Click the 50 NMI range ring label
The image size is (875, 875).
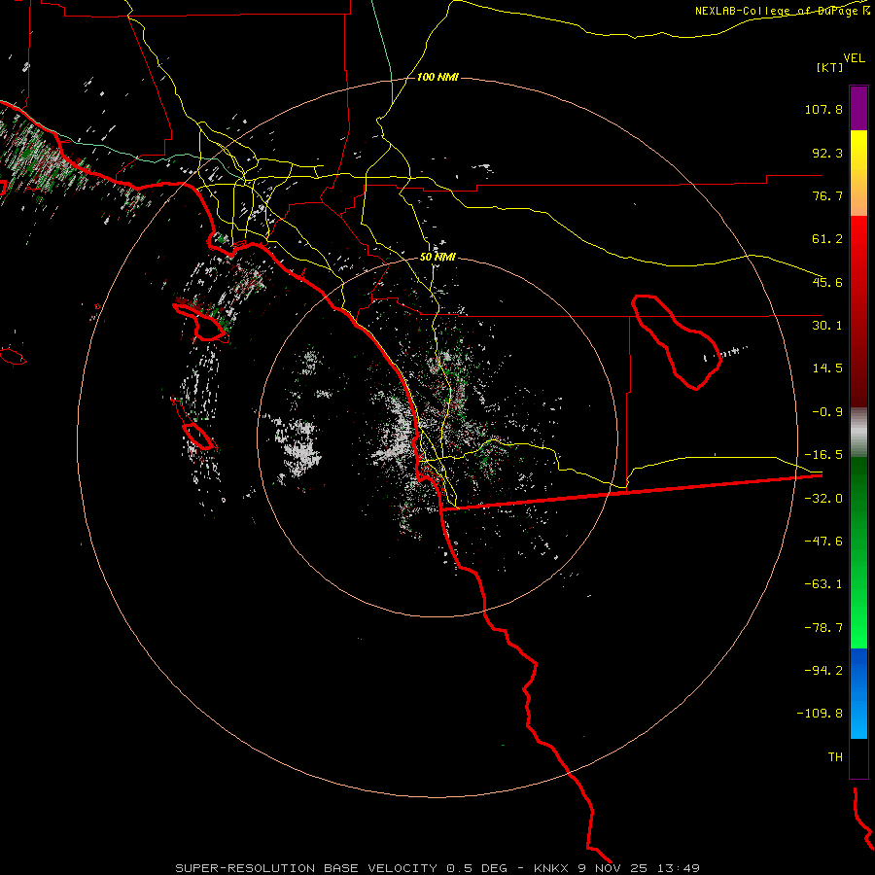[437, 257]
